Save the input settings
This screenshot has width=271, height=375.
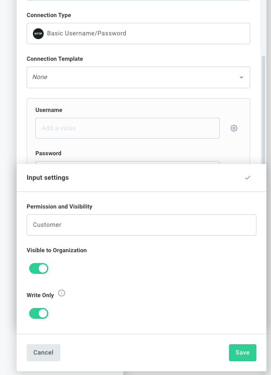tap(243, 353)
